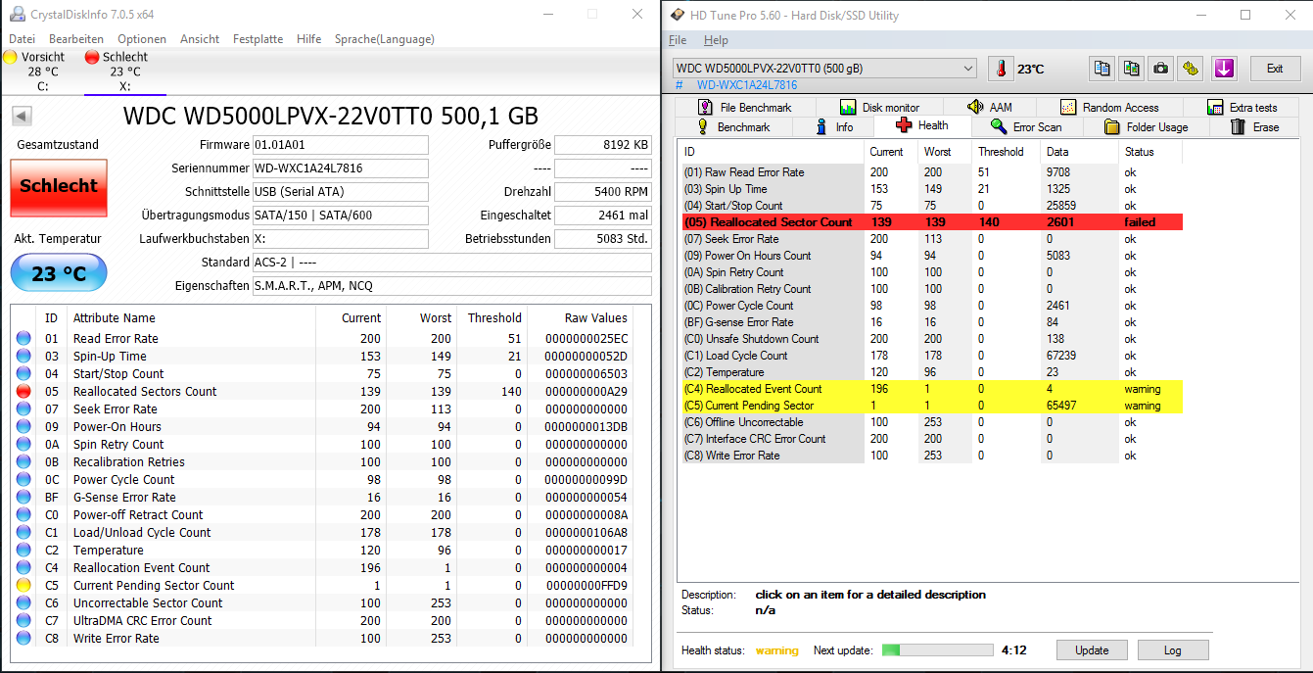Click the green next update progress bar

click(x=938, y=649)
